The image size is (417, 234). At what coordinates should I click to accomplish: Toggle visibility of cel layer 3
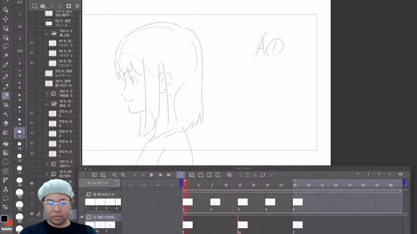(x=32, y=133)
